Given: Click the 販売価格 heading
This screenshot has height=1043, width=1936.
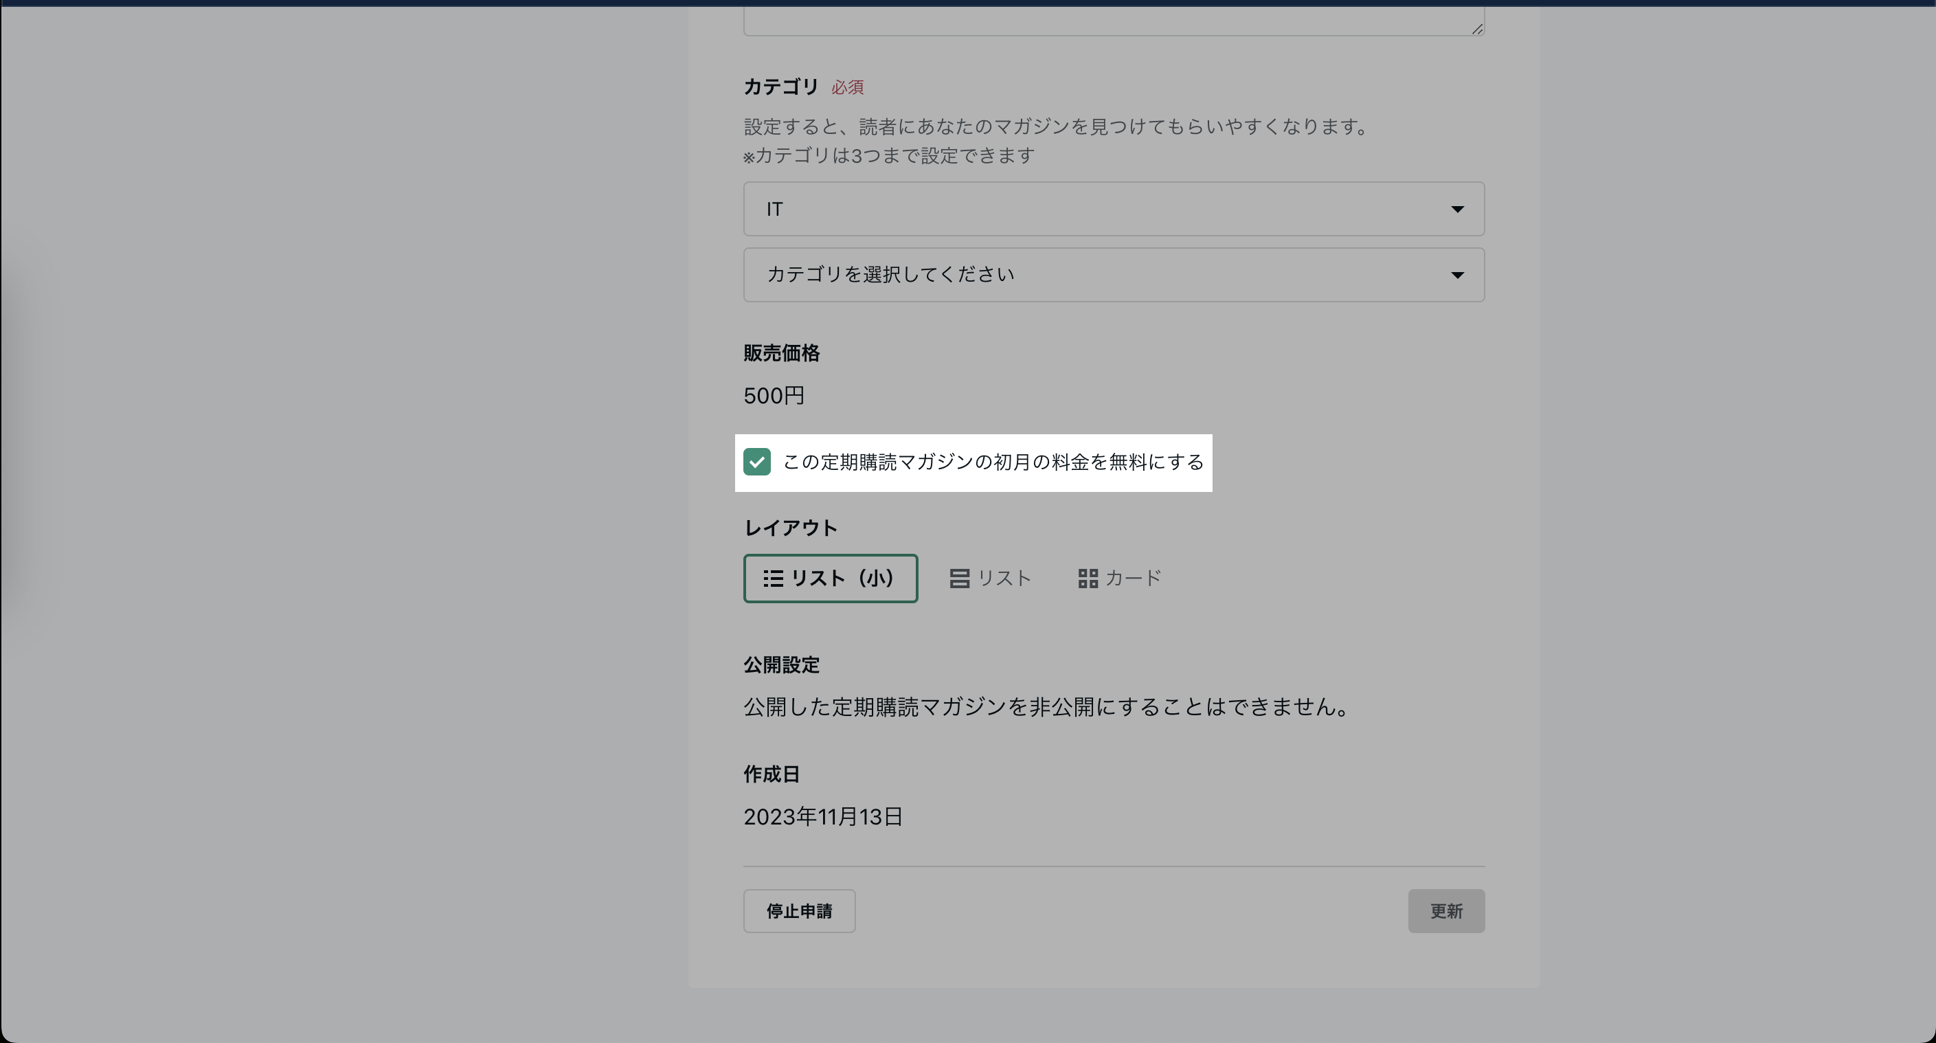Looking at the screenshot, I should [782, 353].
